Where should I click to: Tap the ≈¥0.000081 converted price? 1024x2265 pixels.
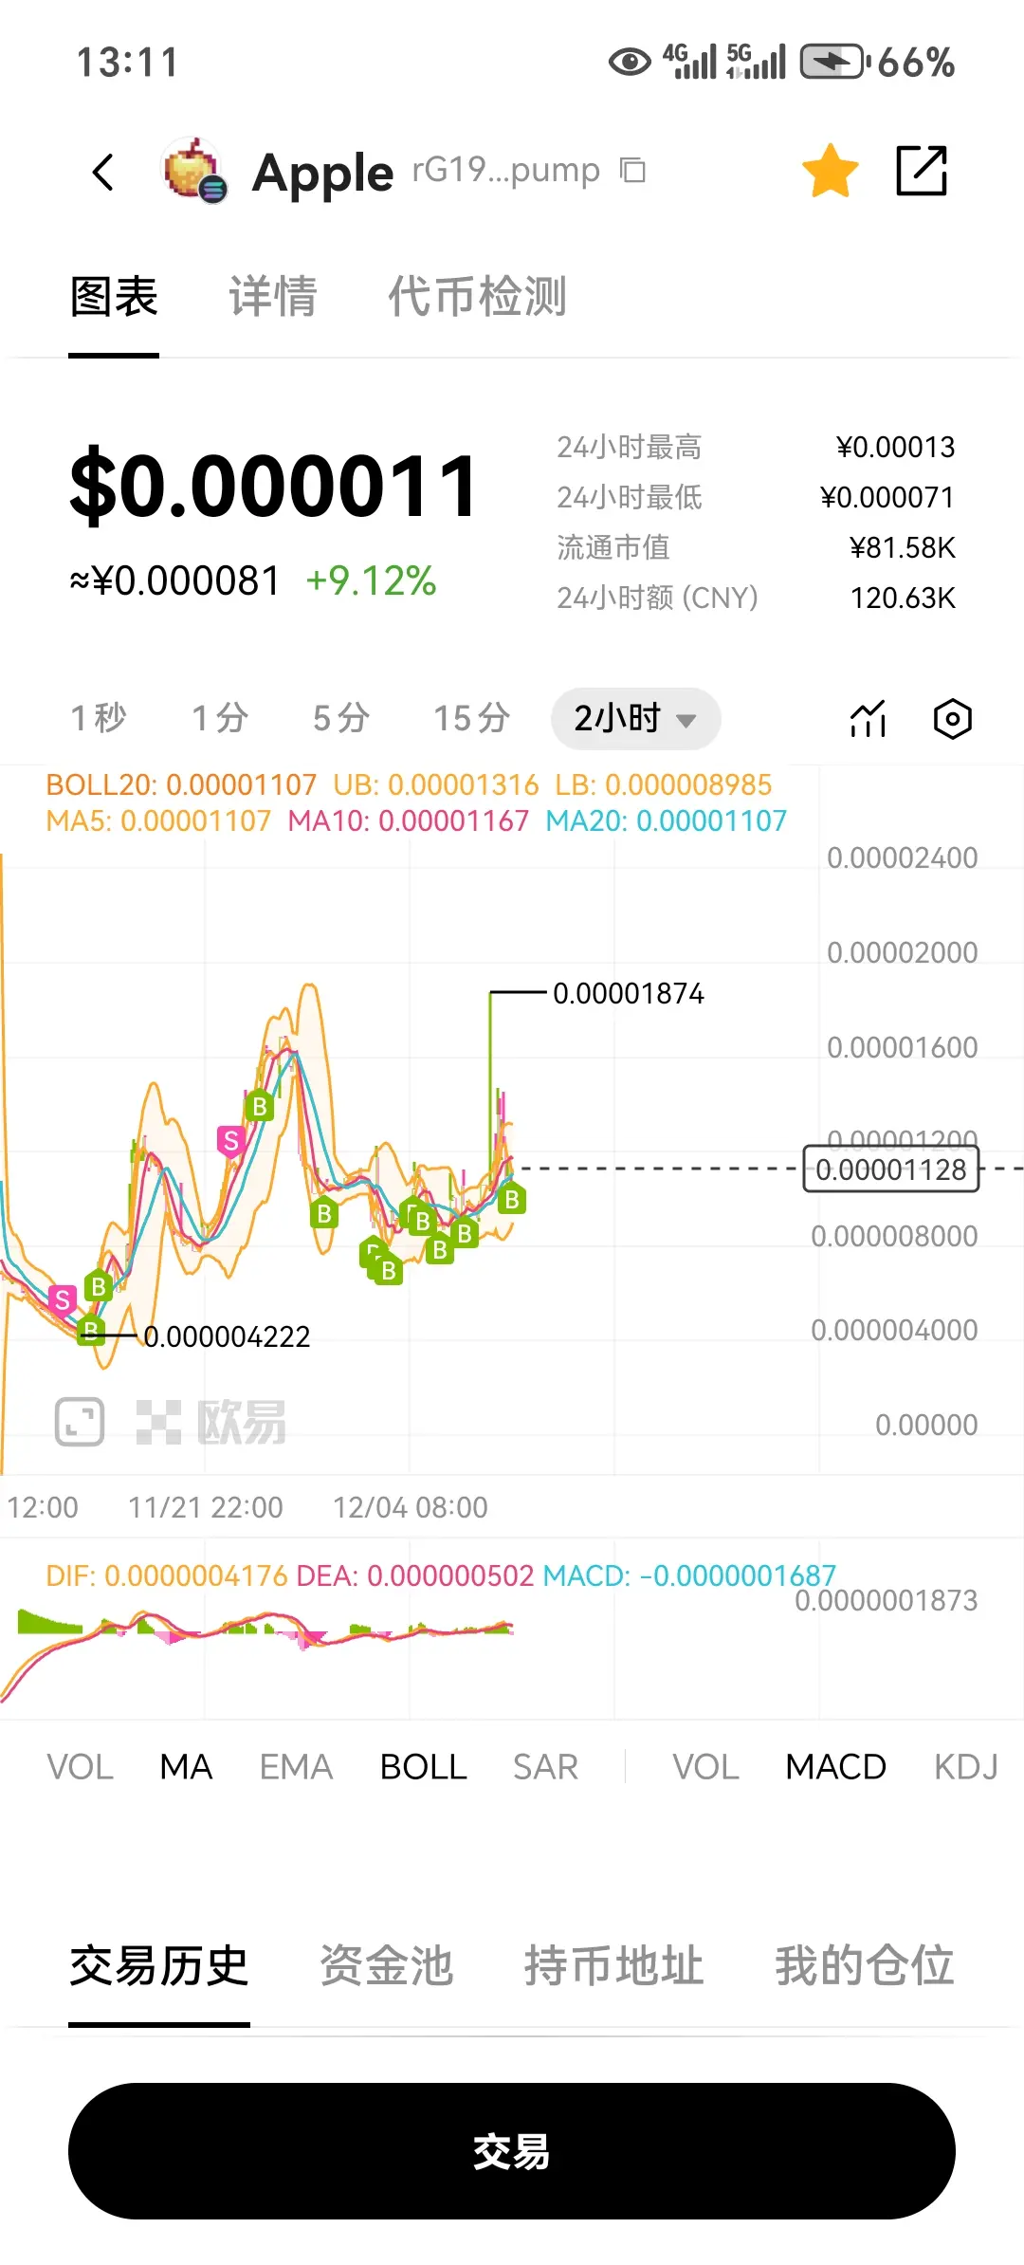pyautogui.click(x=175, y=580)
